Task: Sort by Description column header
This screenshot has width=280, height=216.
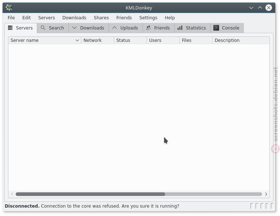Action: 241,40
